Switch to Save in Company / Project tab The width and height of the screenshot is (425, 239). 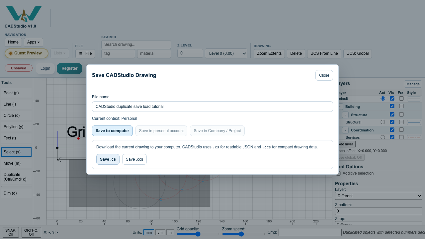217,131
